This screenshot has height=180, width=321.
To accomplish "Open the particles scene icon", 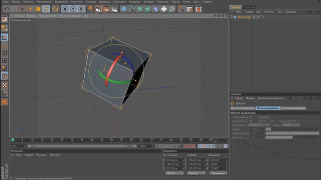I will pos(172,9).
